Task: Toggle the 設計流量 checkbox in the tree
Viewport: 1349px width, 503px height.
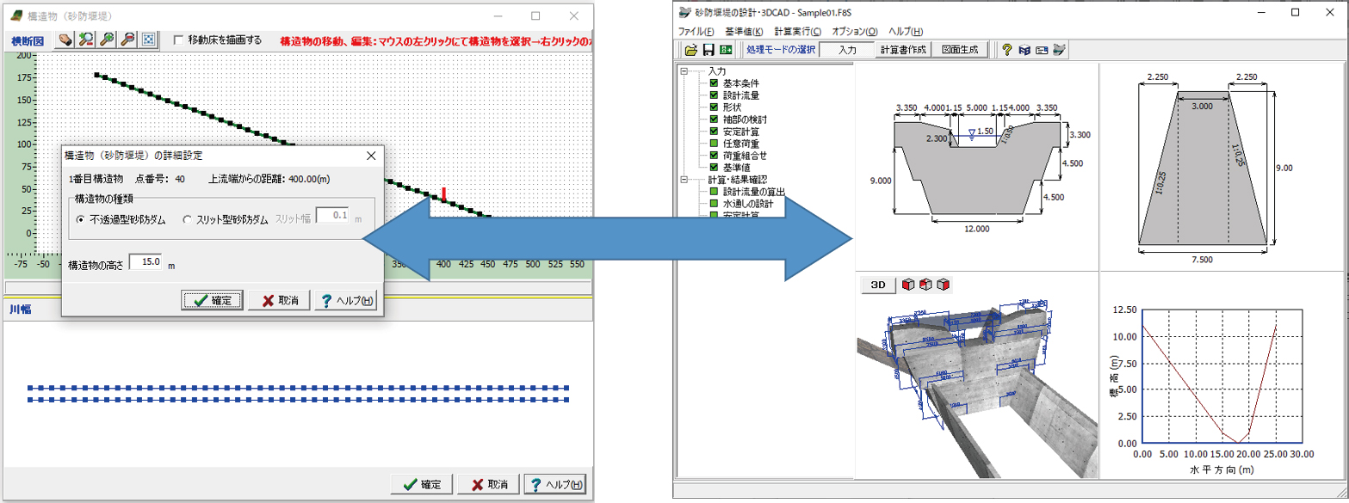Action: [x=714, y=95]
